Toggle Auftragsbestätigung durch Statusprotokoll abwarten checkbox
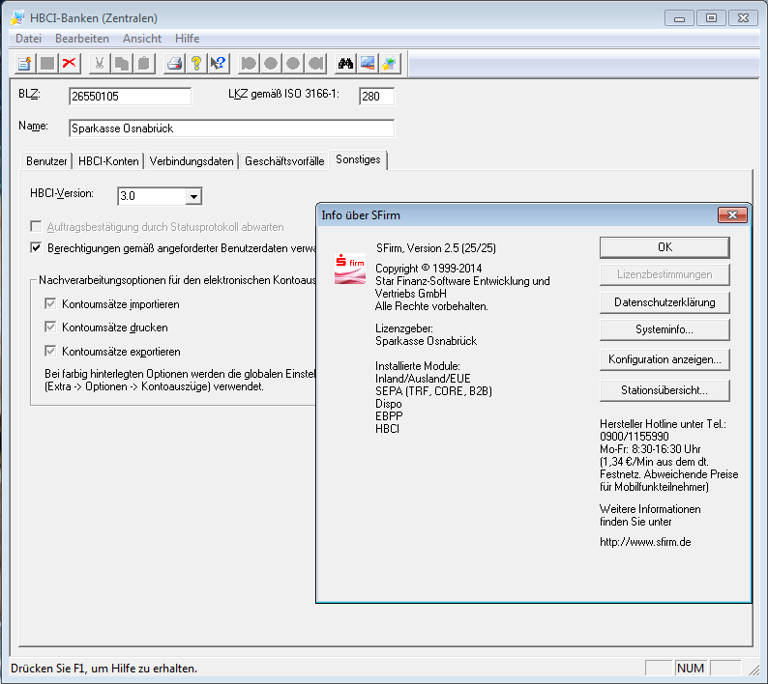Viewport: 768px width, 684px height. [x=36, y=226]
